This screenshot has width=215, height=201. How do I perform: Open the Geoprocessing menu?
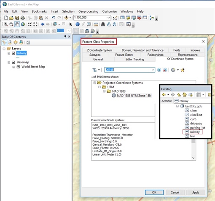click(88, 11)
